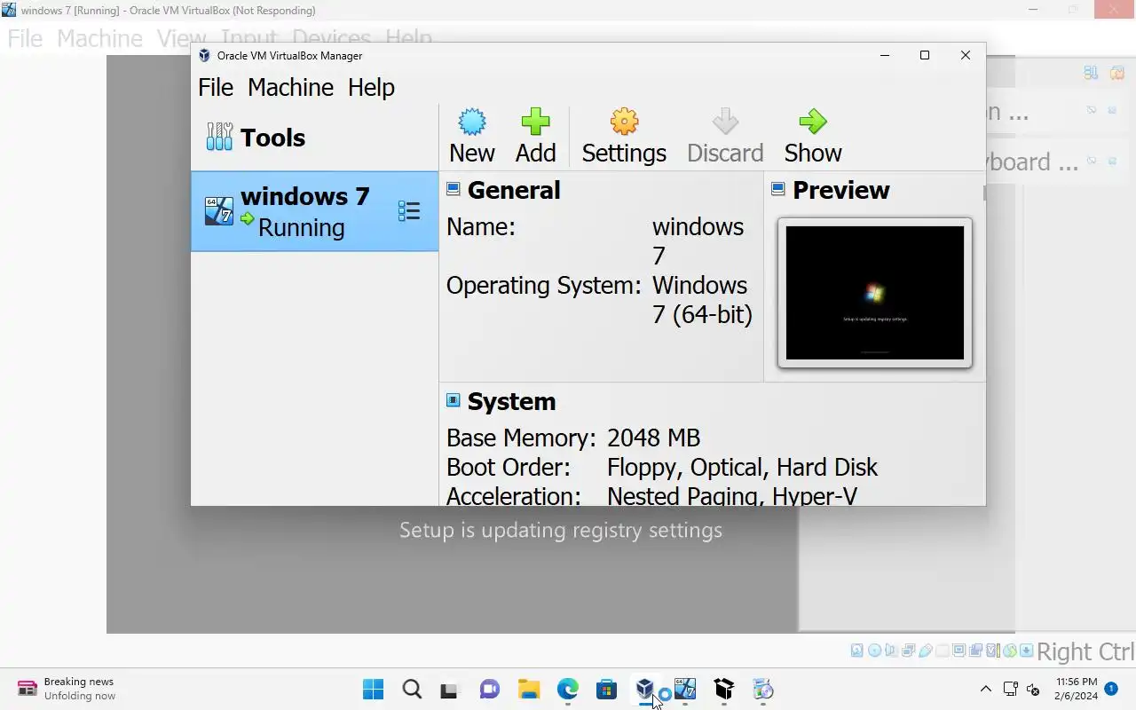The image size is (1136, 710).
Task: Click the keyboard capture arrow indicator by Right Ctrl
Action: click(1027, 651)
